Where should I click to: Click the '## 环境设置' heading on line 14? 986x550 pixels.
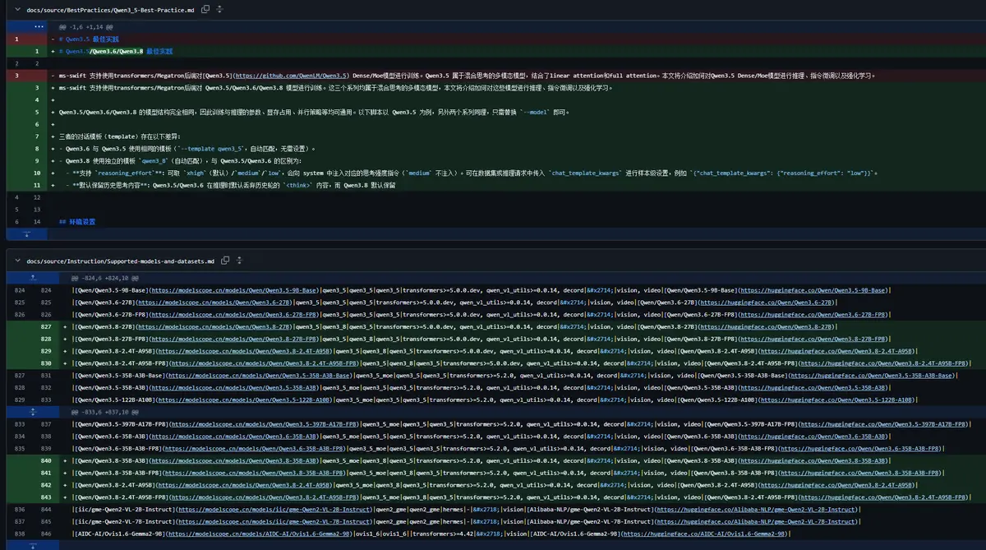pos(77,222)
